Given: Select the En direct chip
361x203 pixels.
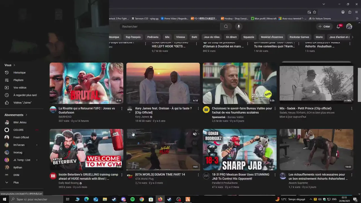Looking at the screenshot, I should 231,37.
